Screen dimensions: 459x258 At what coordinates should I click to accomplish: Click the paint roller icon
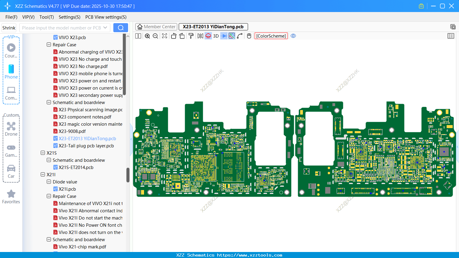(x=191, y=36)
